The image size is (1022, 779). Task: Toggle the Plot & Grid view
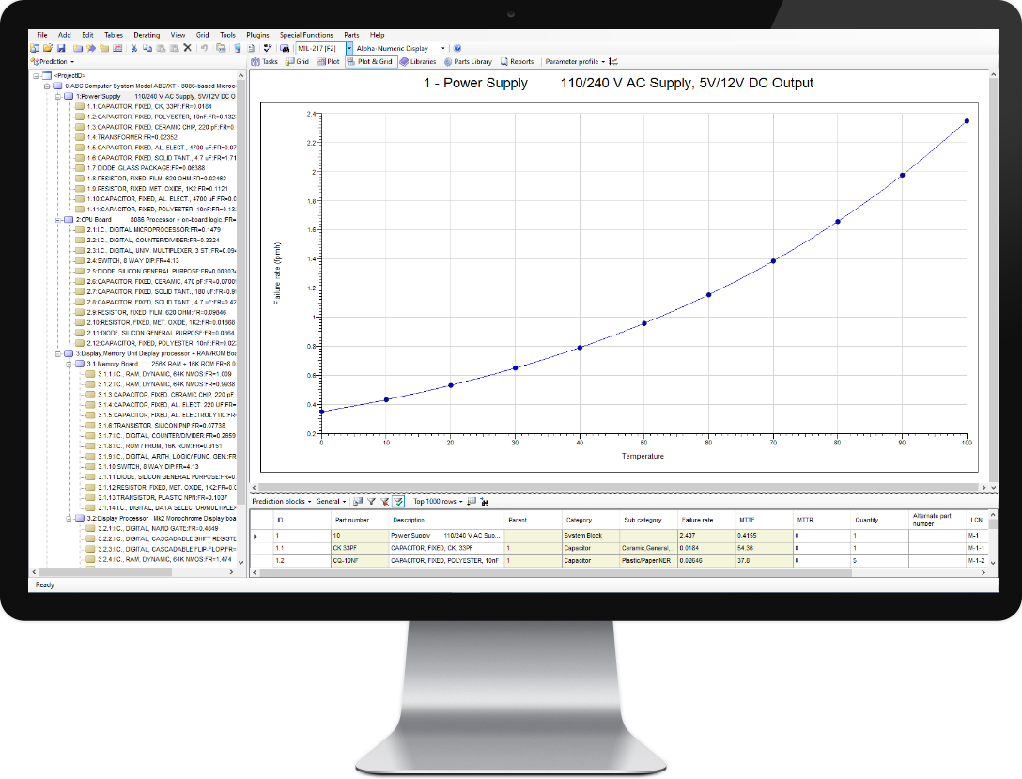pos(369,62)
